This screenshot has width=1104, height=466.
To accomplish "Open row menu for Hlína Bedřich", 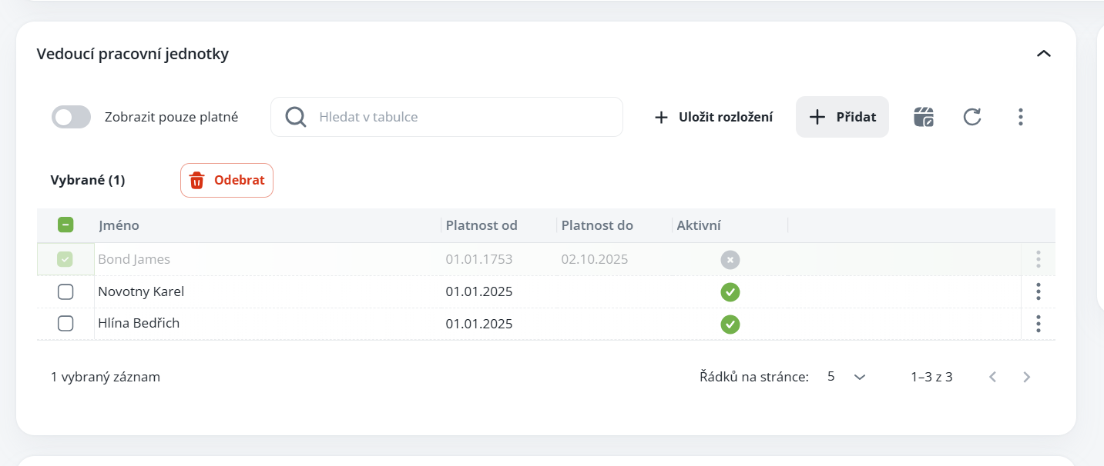I will 1039,324.
